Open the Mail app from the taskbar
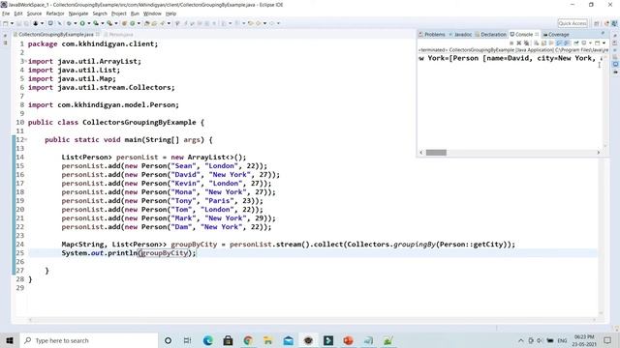The image size is (620, 348). pos(289,340)
